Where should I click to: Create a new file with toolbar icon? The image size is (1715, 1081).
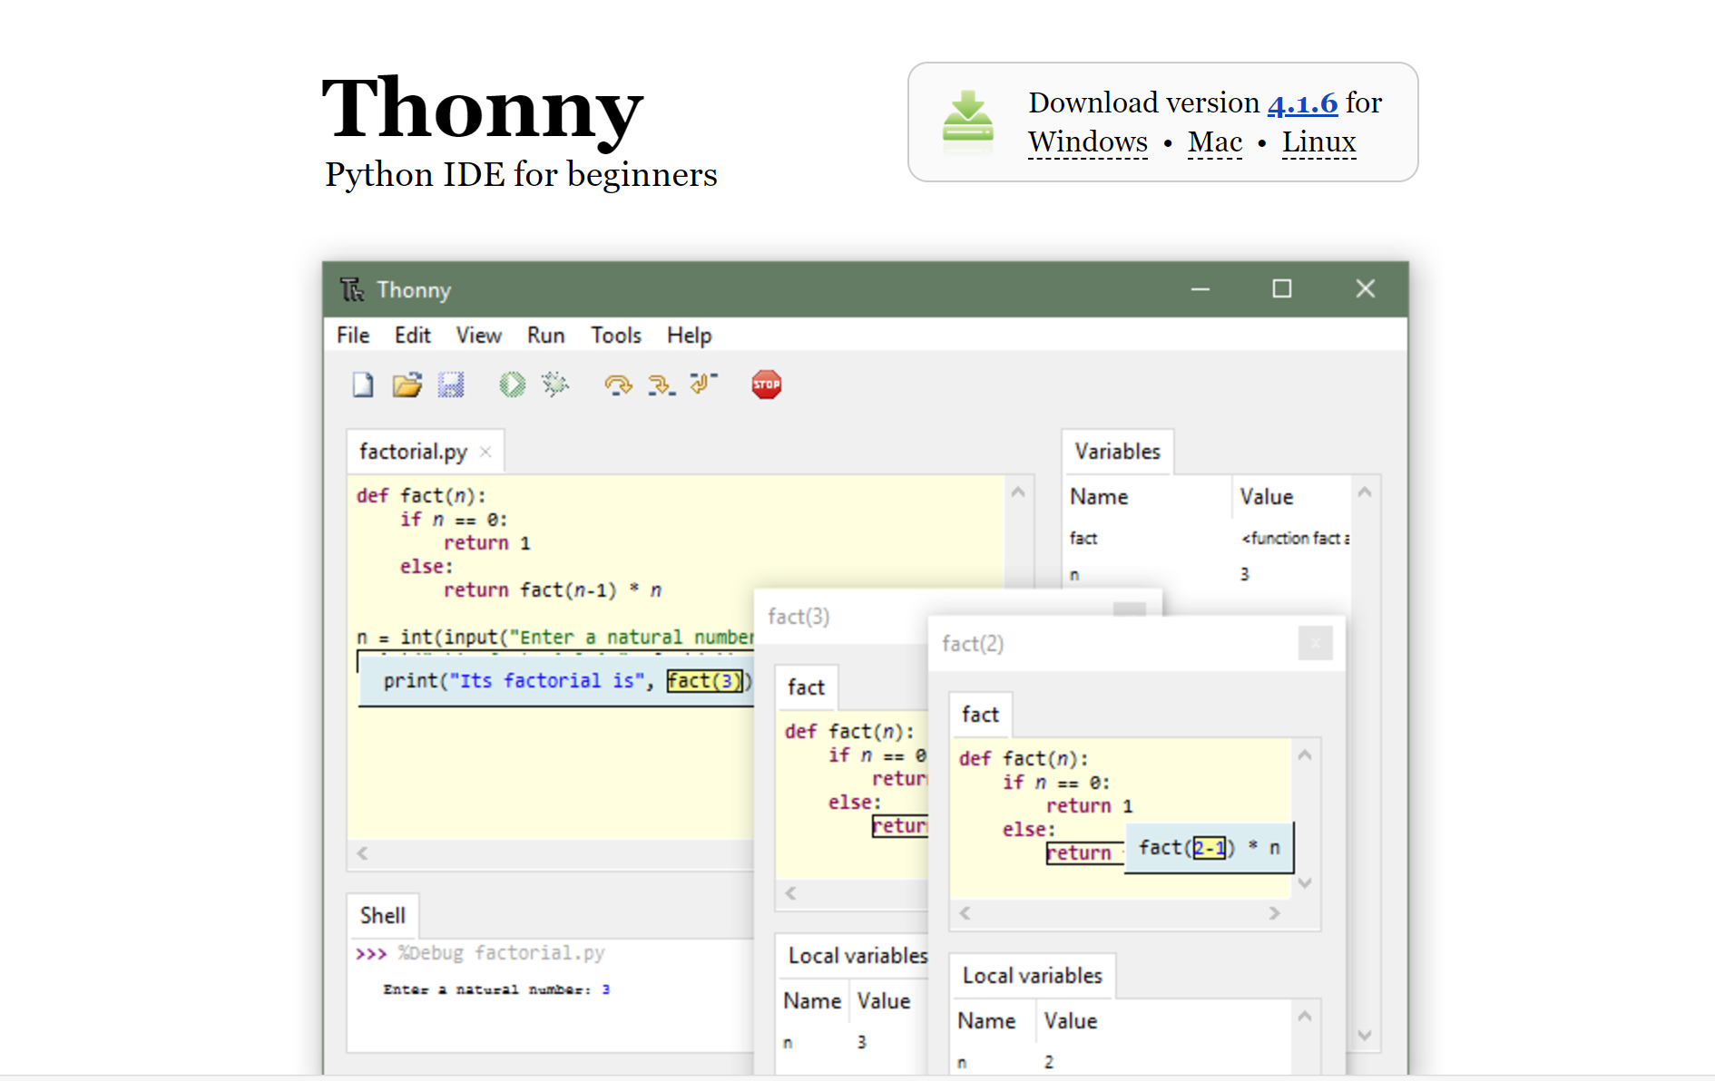click(x=363, y=385)
